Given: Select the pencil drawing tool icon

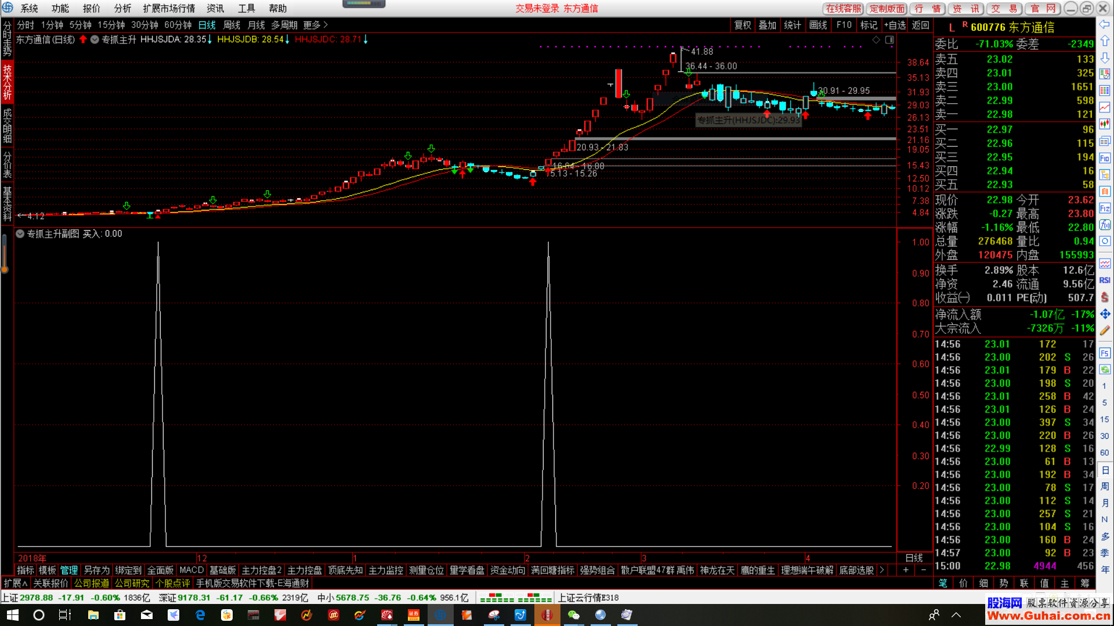Looking at the screenshot, I should 1105,330.
